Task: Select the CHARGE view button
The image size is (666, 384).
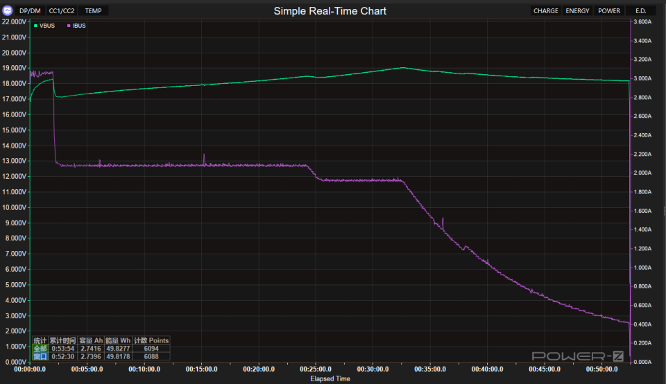Action: tap(546, 10)
